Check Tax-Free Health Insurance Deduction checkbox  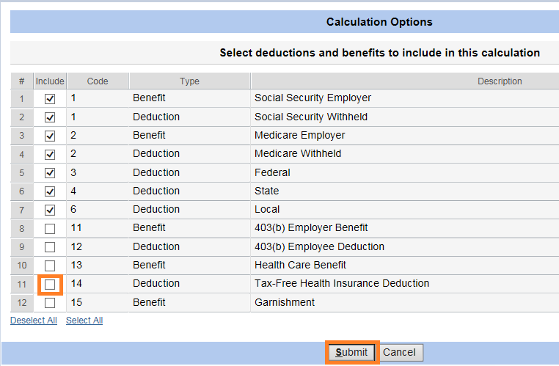click(50, 285)
